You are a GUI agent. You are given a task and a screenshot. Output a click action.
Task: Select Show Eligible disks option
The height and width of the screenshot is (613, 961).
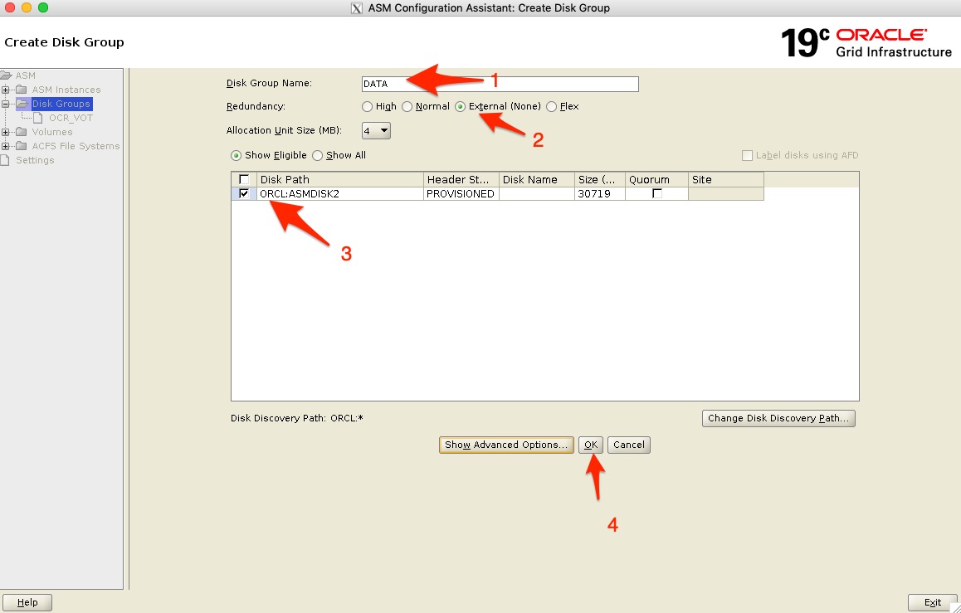click(236, 156)
